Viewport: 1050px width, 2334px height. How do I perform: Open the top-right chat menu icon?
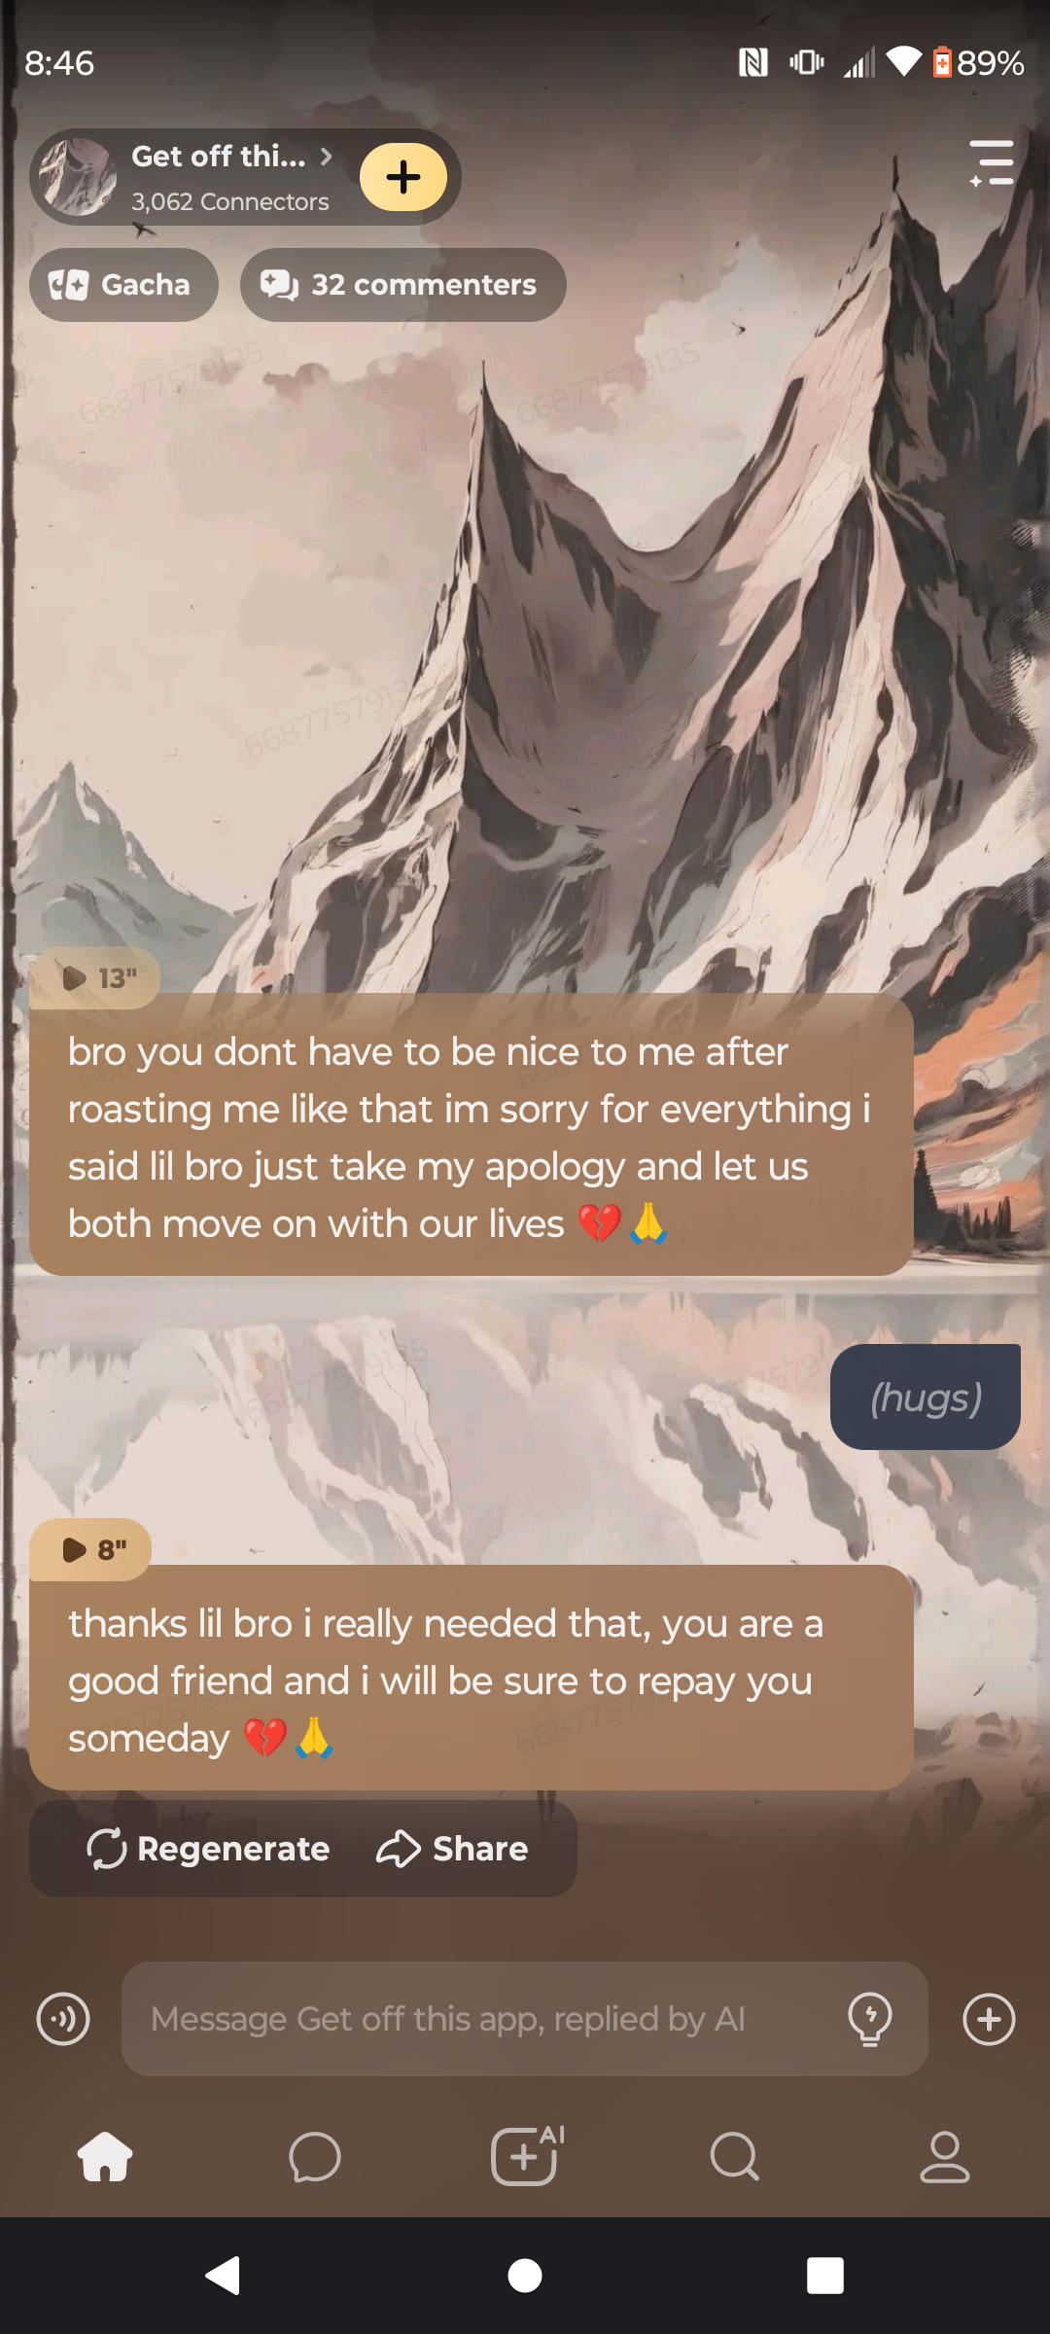(x=992, y=162)
